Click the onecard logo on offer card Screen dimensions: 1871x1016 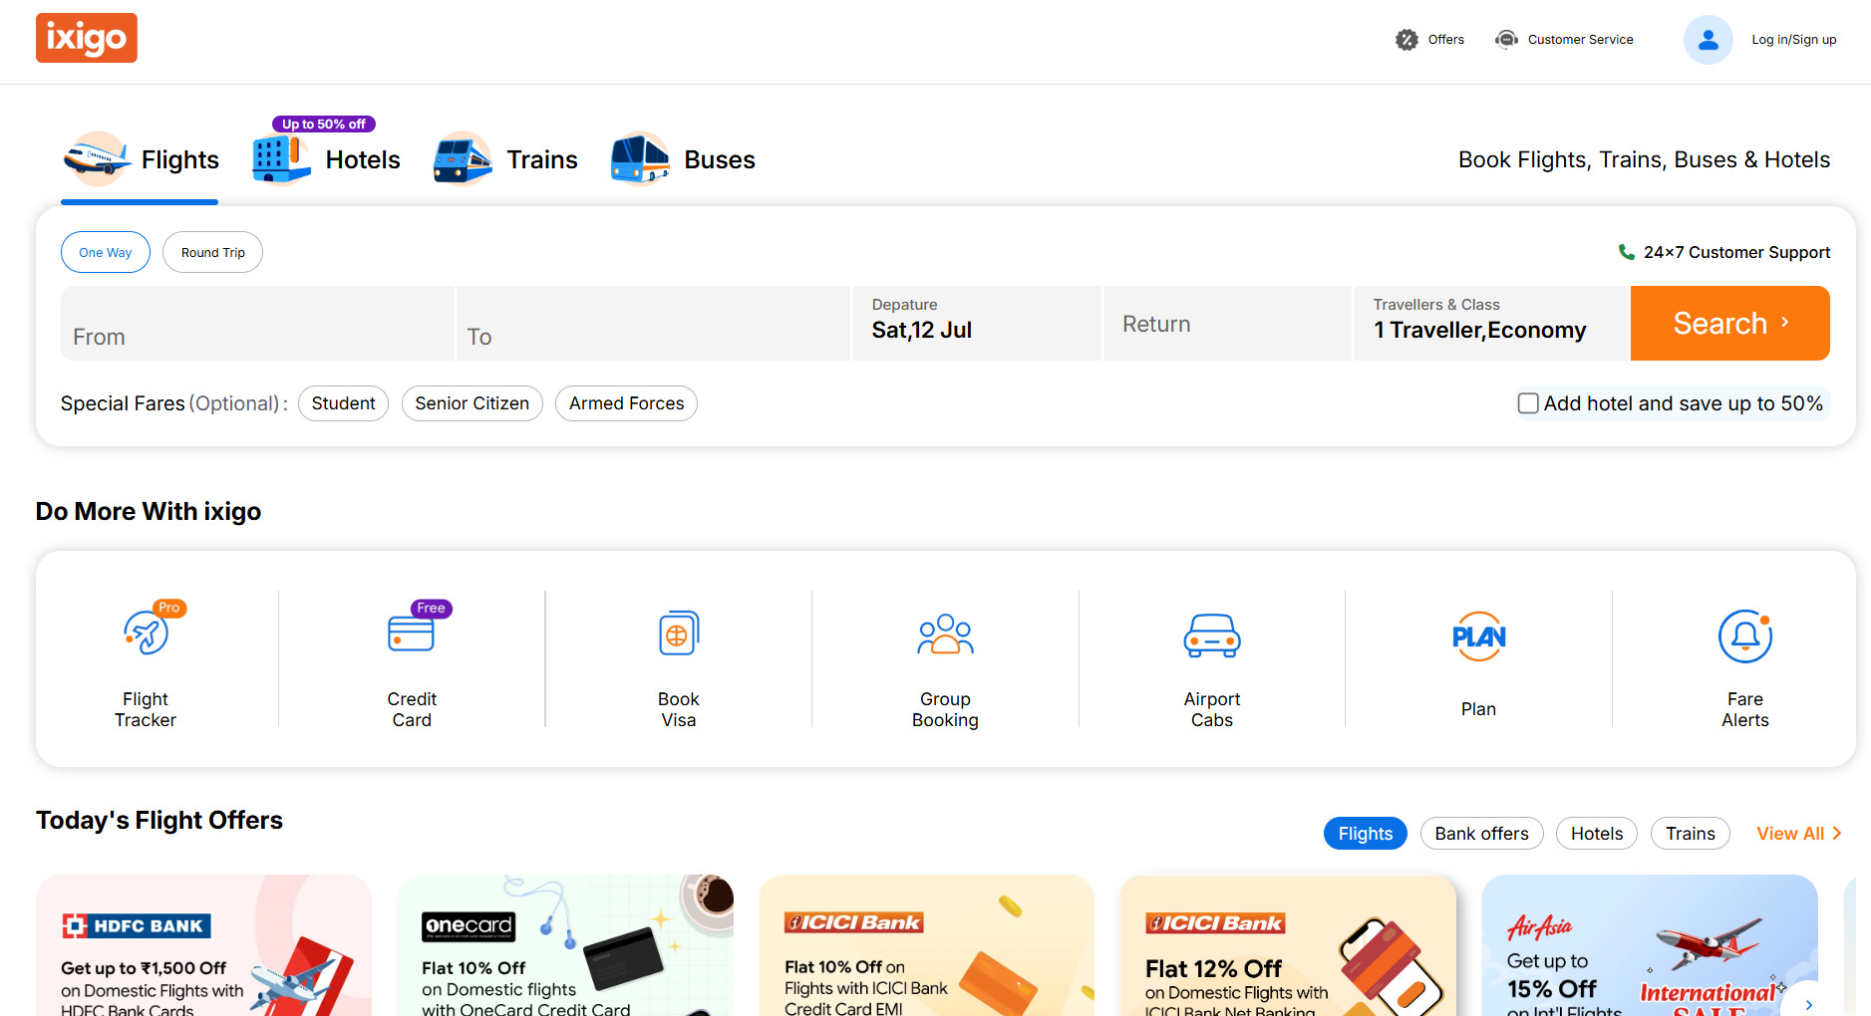pos(468,926)
